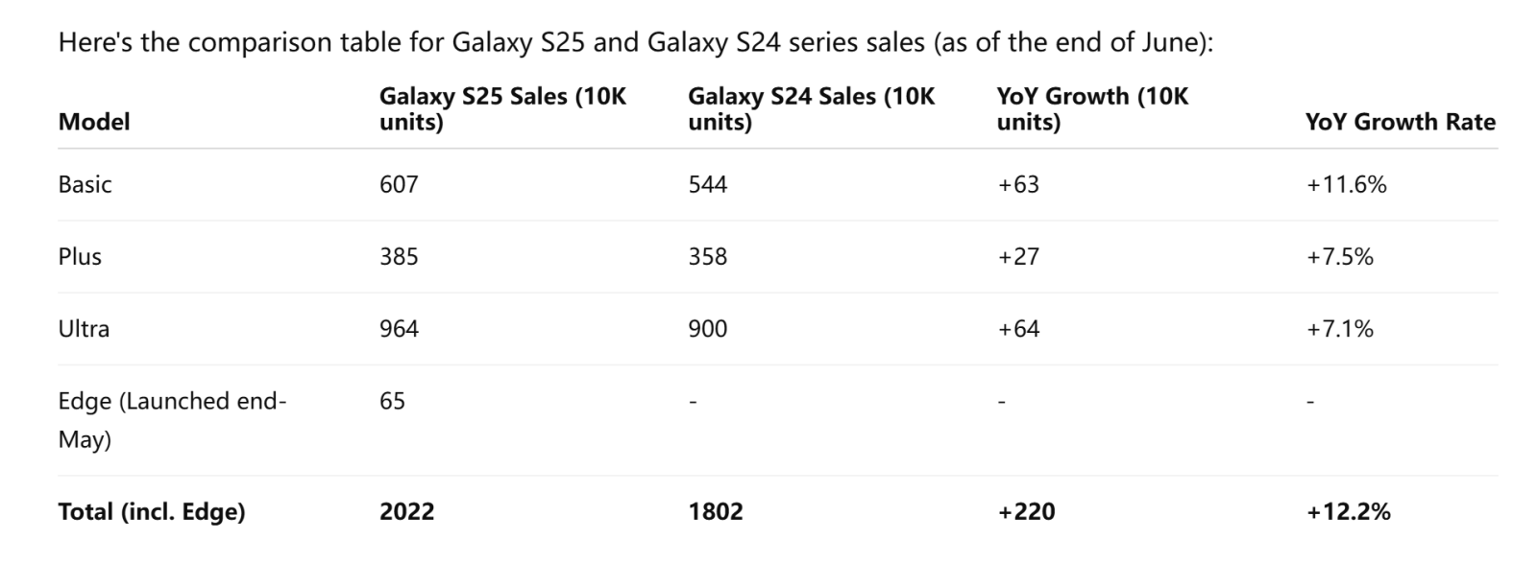Click the YoY Growth Rate header
The width and height of the screenshot is (1537, 563).
1400,122
